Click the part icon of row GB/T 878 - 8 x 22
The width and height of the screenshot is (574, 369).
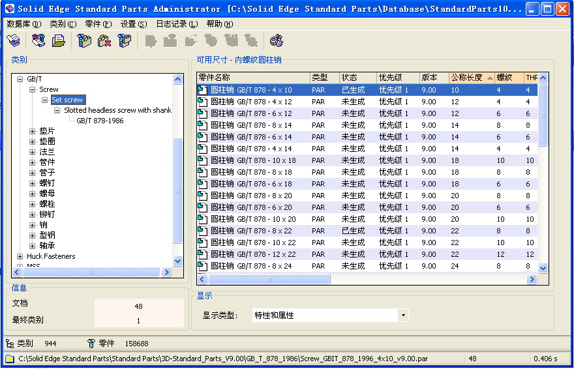pos(202,231)
